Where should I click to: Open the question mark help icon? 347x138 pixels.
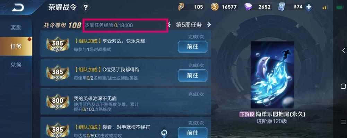(85, 8)
